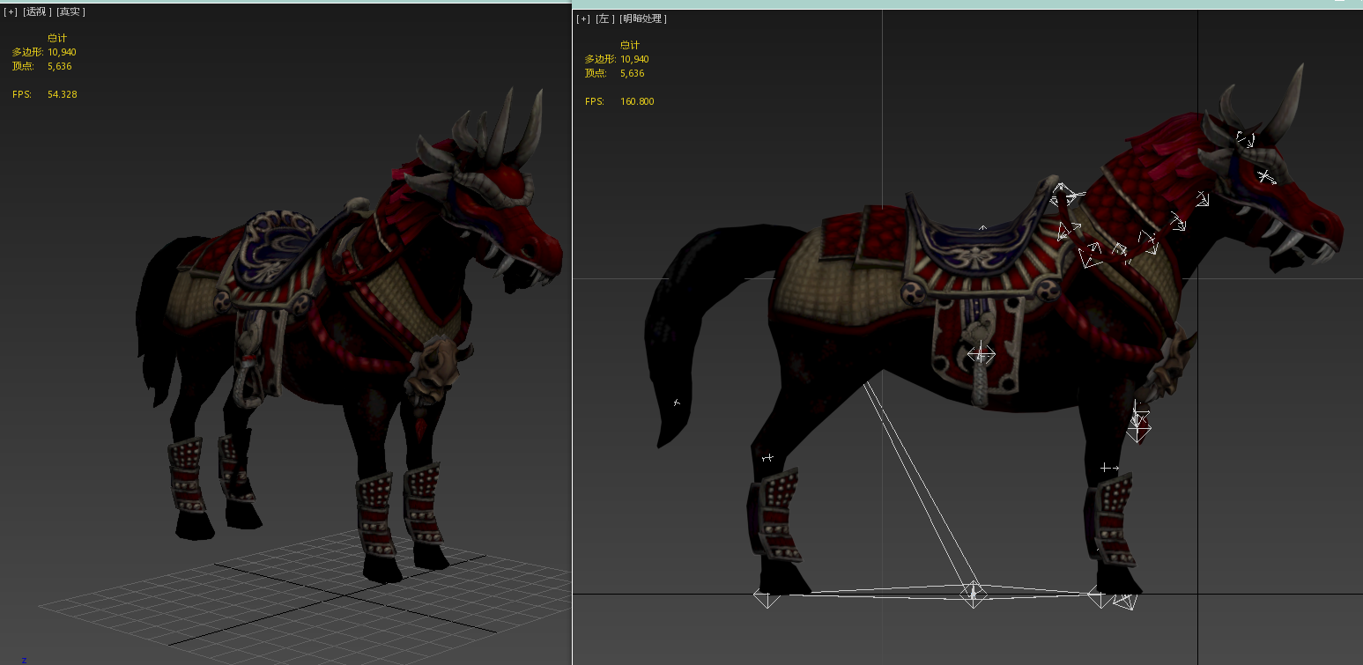Click the 左 view label menu
Screen dimensions: 1363x665
click(604, 19)
